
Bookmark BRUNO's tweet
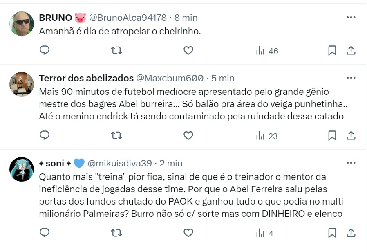coord(332,50)
